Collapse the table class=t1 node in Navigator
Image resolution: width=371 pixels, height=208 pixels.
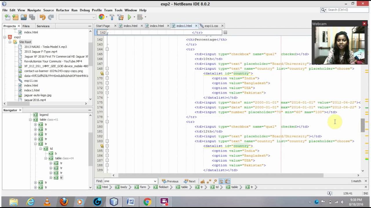click(x=30, y=120)
